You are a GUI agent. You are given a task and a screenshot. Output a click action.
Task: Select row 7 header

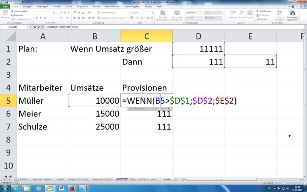point(8,127)
